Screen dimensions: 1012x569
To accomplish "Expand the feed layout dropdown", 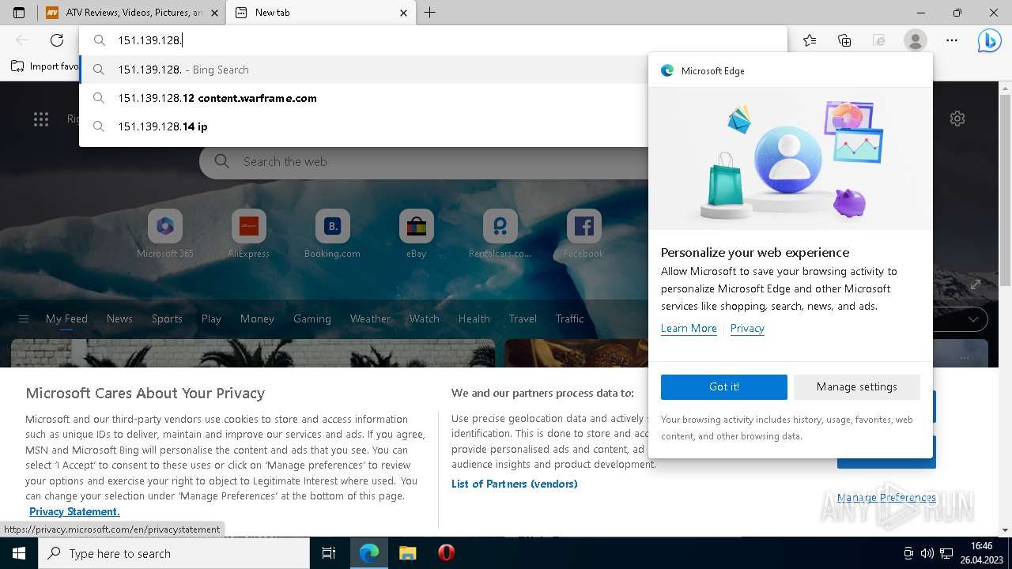I will (x=973, y=319).
